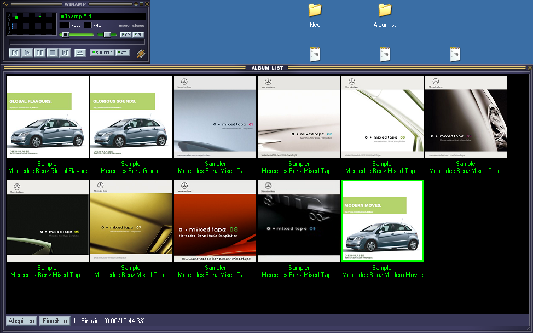Select the 'Albumlist' desktop folder icon

[x=385, y=10]
